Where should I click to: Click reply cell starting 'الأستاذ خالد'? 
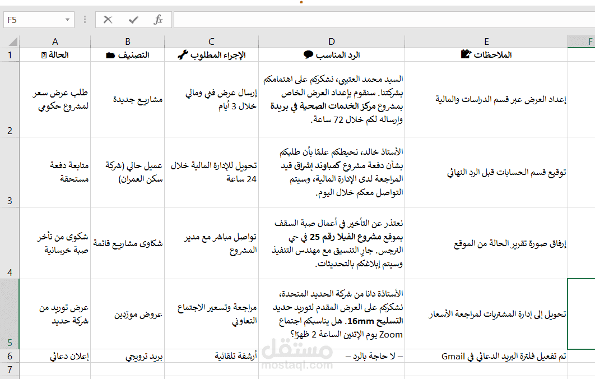[x=332, y=172]
